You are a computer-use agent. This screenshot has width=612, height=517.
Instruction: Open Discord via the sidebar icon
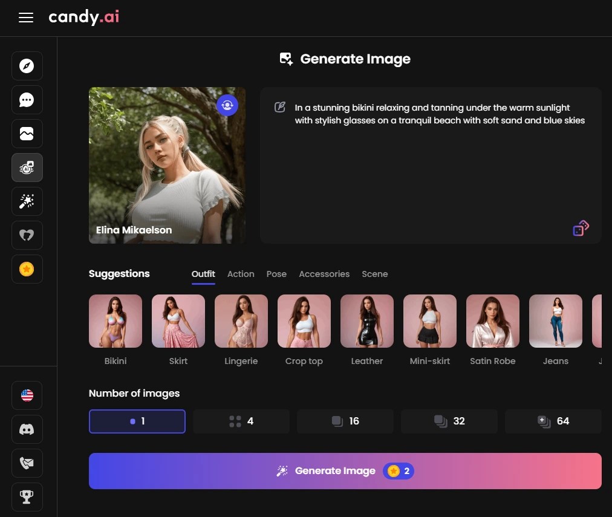click(27, 429)
